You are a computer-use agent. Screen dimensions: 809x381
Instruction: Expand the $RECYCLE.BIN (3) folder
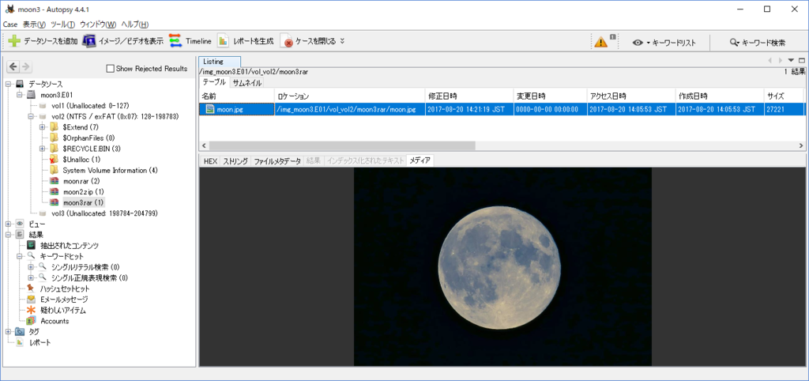[43, 149]
